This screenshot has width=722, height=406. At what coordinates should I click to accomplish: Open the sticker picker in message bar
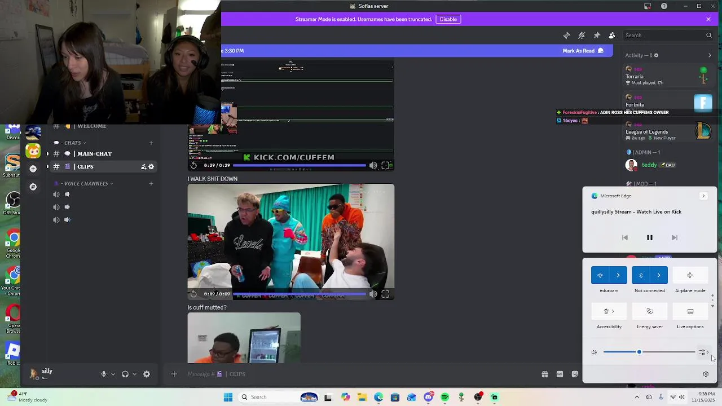coord(575,374)
